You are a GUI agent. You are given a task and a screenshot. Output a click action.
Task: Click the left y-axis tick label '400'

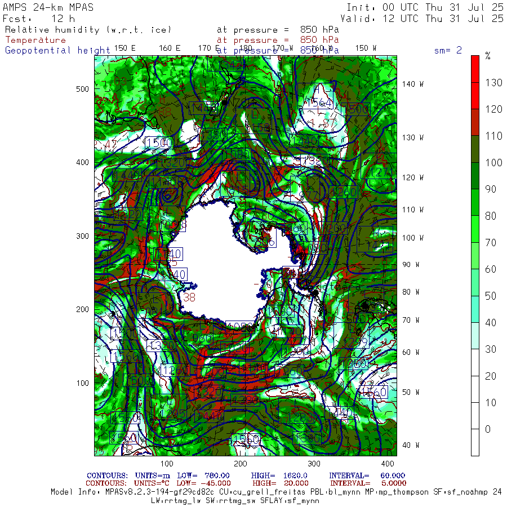pyautogui.click(x=82, y=163)
